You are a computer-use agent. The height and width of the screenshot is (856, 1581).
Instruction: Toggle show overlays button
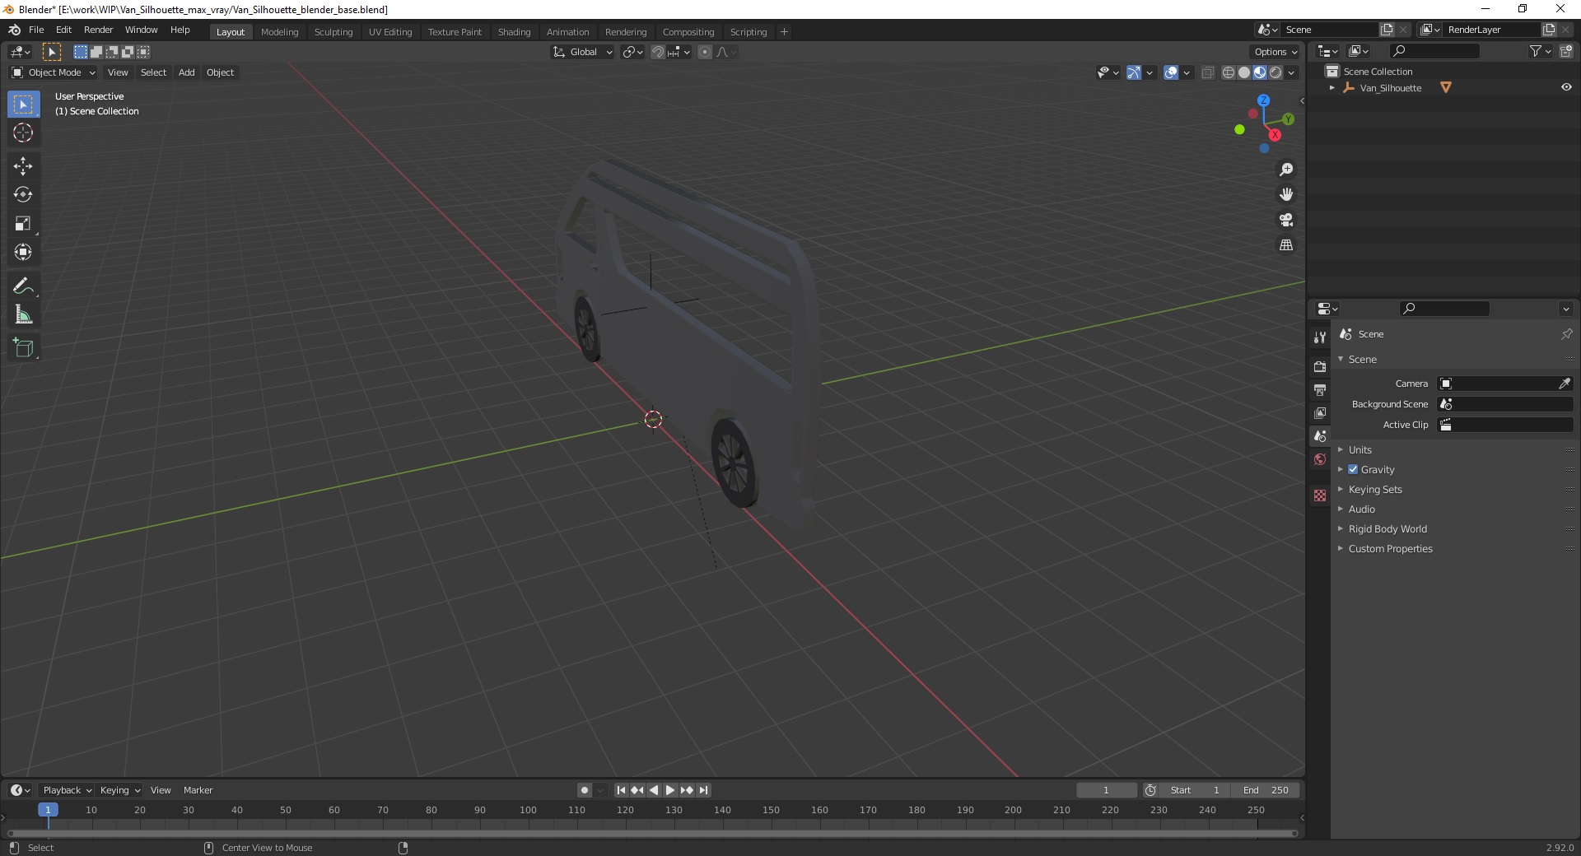pos(1171,72)
